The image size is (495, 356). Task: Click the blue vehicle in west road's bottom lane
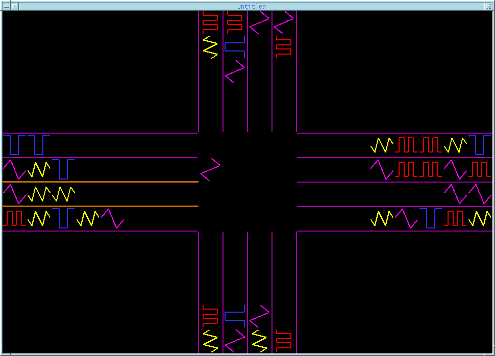(63, 218)
